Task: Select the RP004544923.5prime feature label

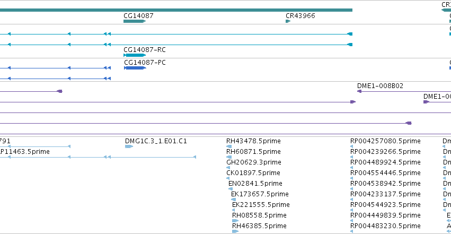Action: pos(385,205)
